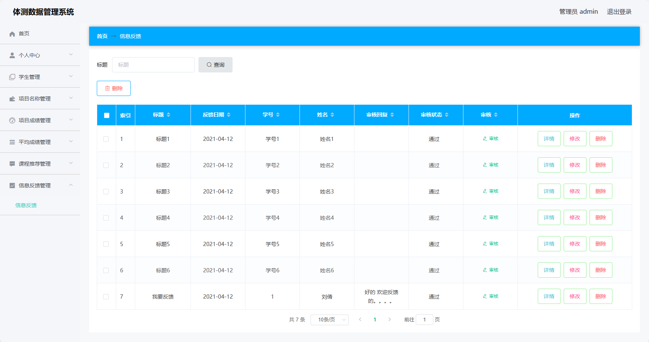Click the 审核 edit icon for row 7
This screenshot has height=342, width=649.
tap(485, 296)
